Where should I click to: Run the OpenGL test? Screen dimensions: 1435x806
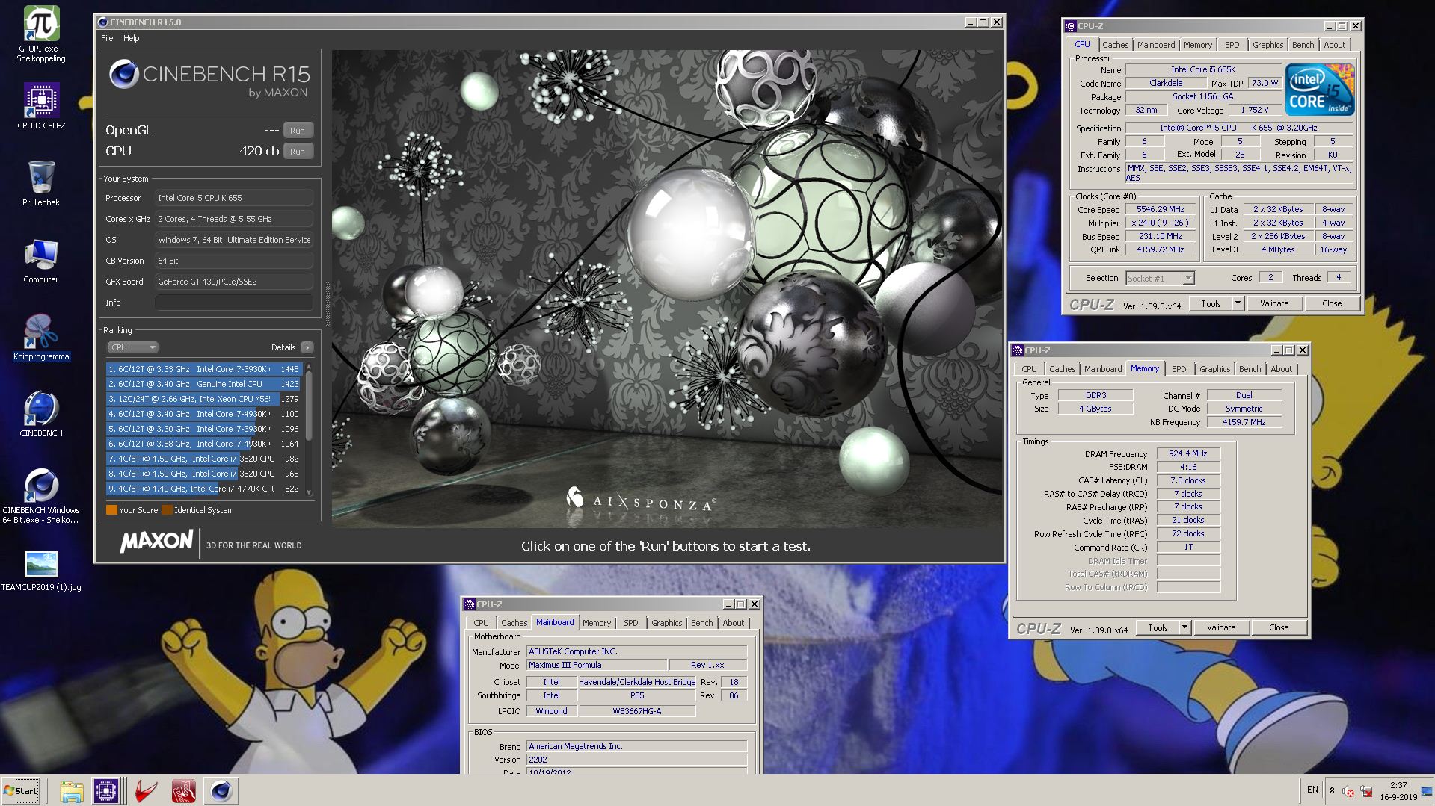(x=298, y=131)
